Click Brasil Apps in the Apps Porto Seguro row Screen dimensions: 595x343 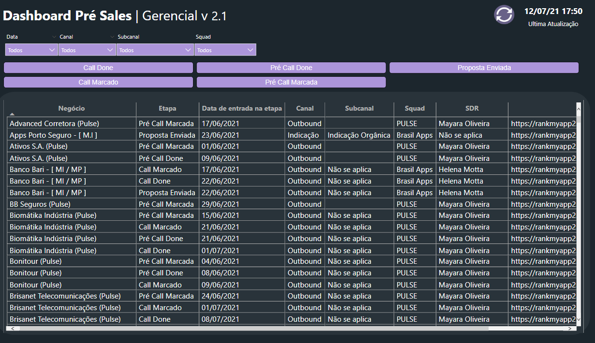click(x=415, y=135)
